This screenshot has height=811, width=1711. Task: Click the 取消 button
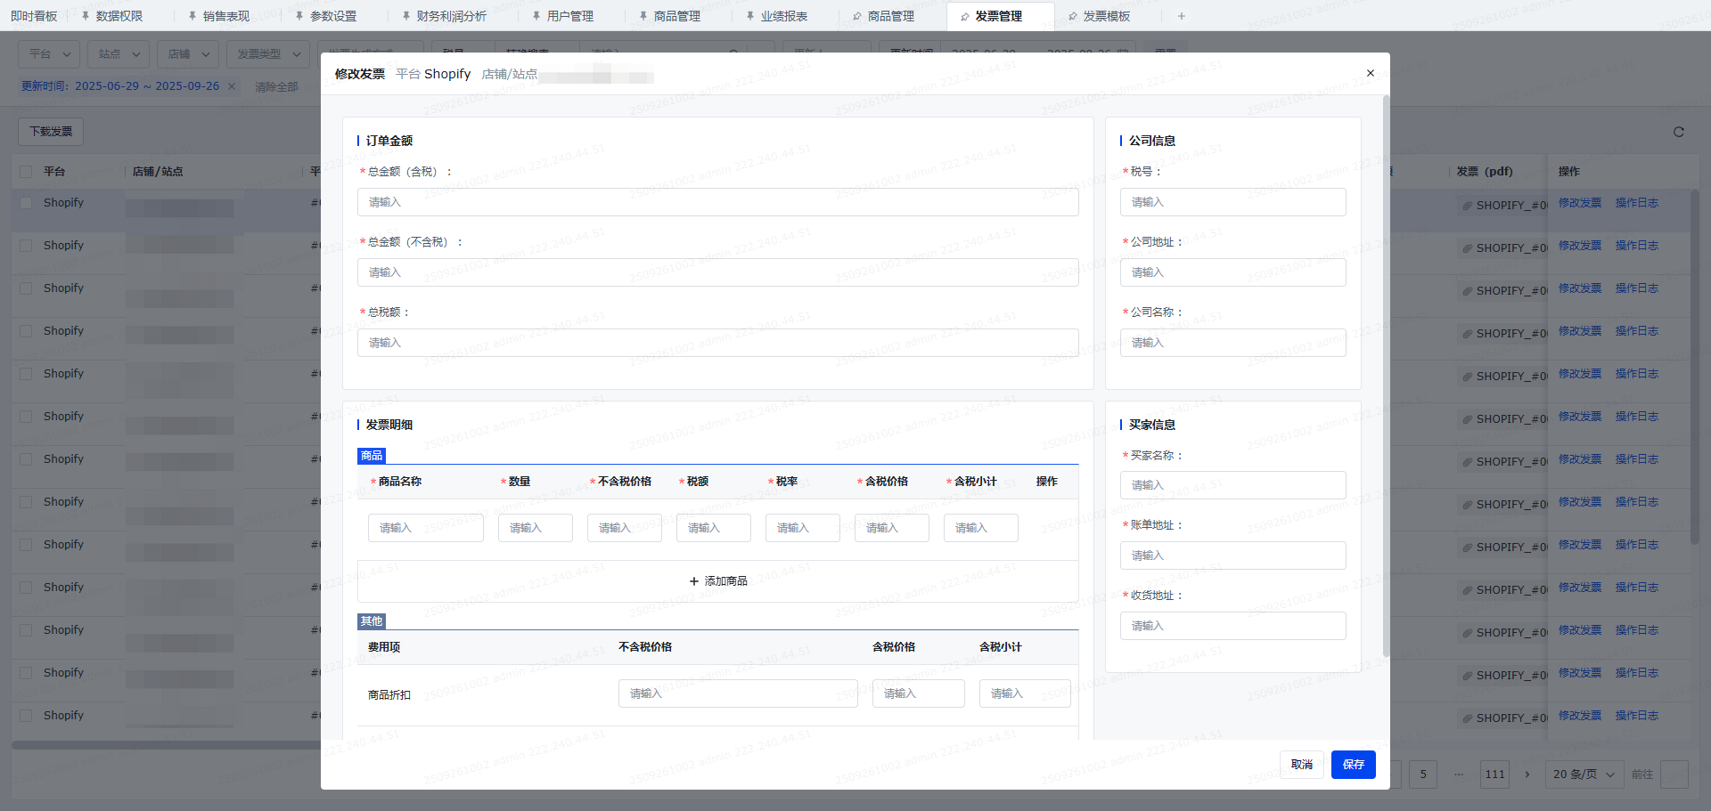tap(1301, 765)
